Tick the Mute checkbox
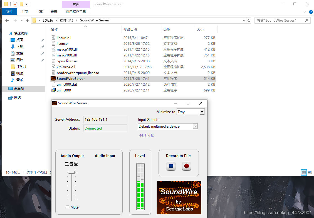The image size is (314, 218). 67,207
